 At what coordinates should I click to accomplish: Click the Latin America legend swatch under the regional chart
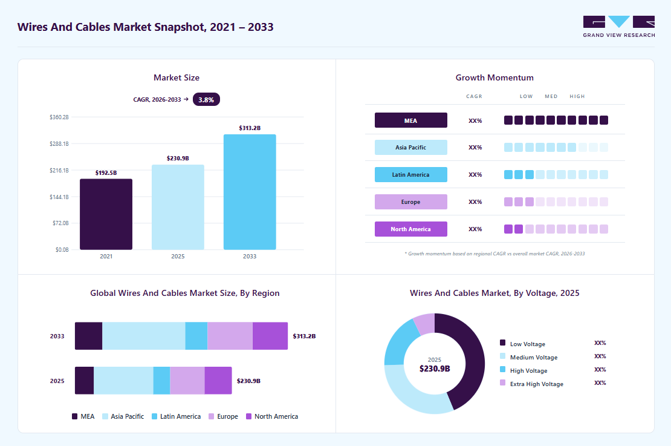[x=155, y=416]
